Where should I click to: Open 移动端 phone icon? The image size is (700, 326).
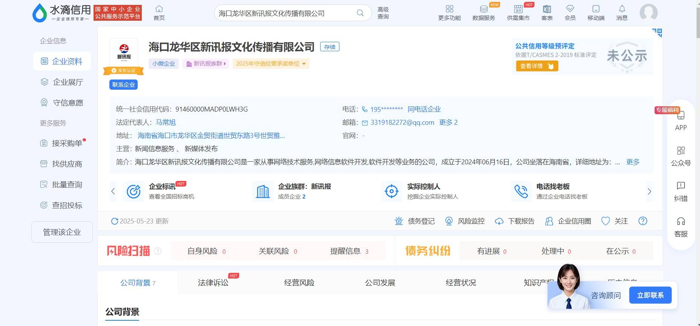pyautogui.click(x=596, y=9)
